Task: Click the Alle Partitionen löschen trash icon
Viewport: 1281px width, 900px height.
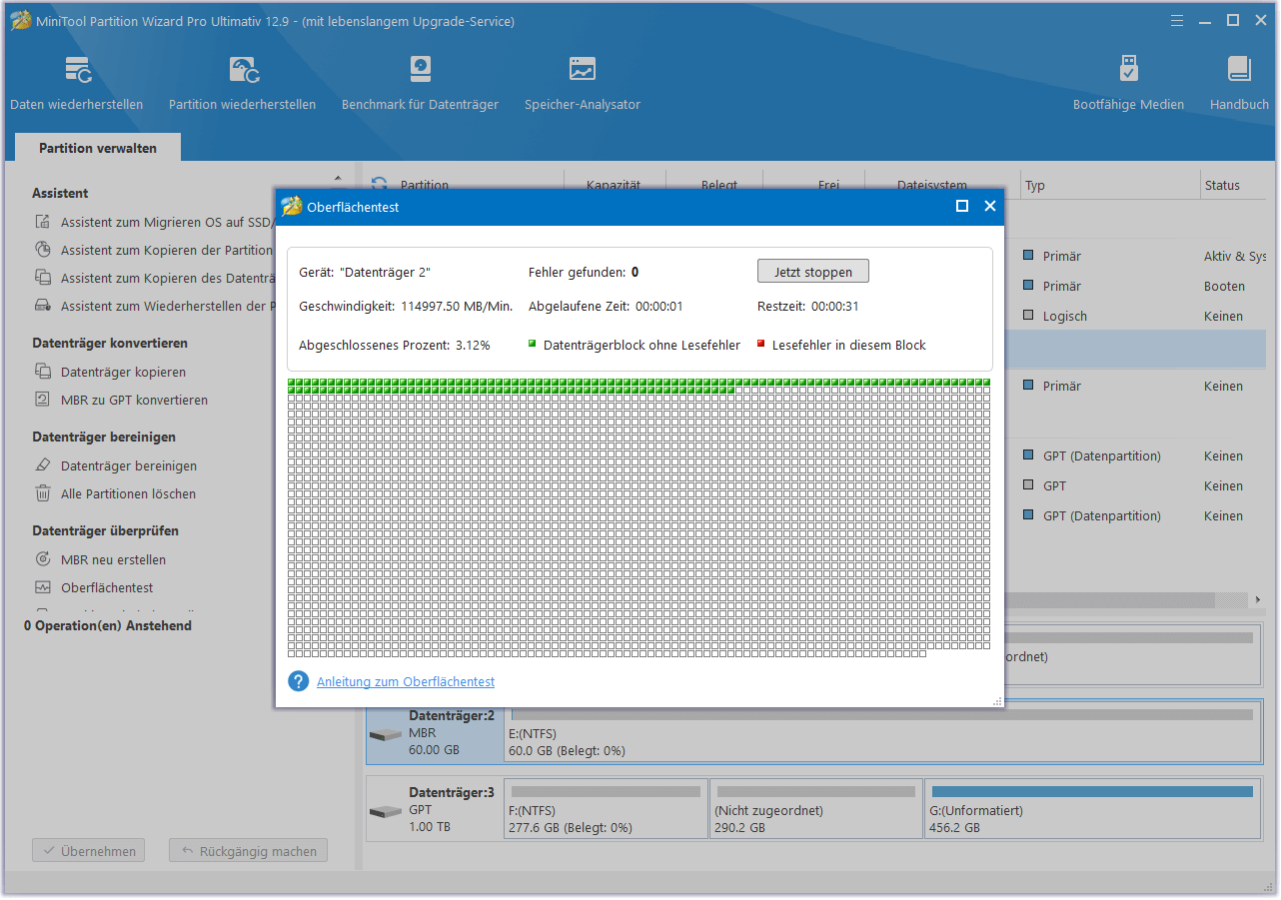Action: (x=43, y=493)
